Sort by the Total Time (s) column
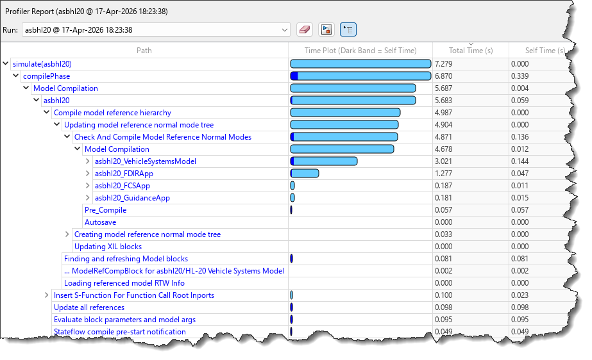 [x=470, y=51]
